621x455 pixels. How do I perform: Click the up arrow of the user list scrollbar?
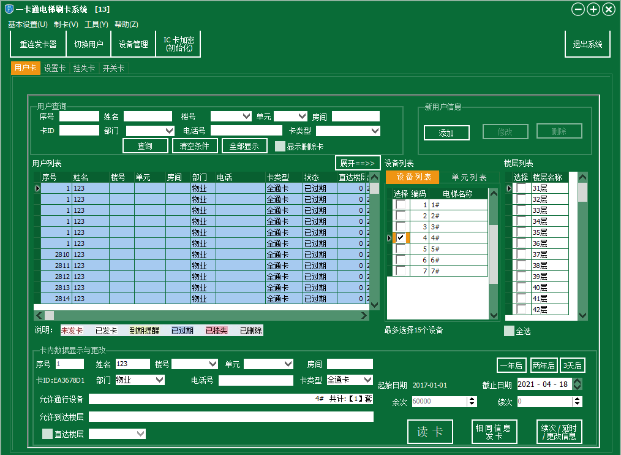374,177
